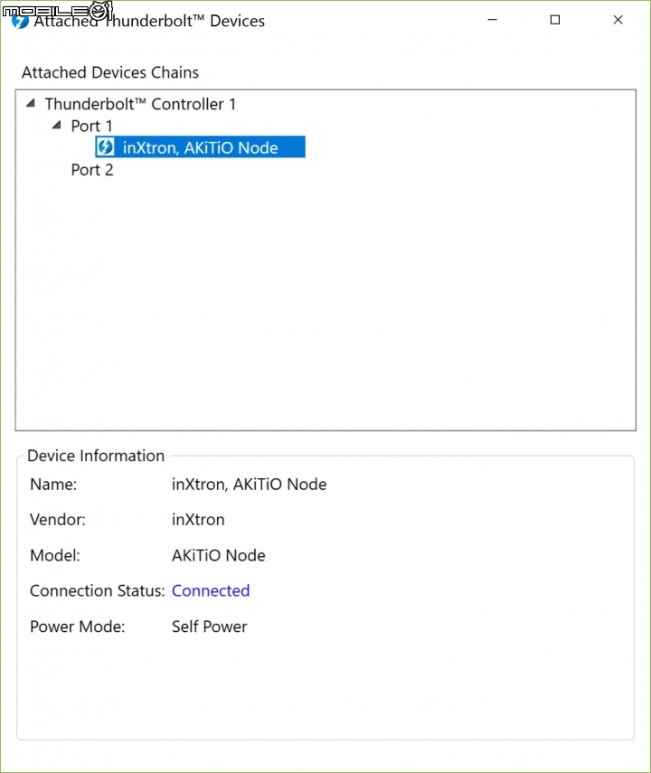This screenshot has height=773, width=651.
Task: Click the Model value AKiTiO Node
Action: tap(219, 556)
